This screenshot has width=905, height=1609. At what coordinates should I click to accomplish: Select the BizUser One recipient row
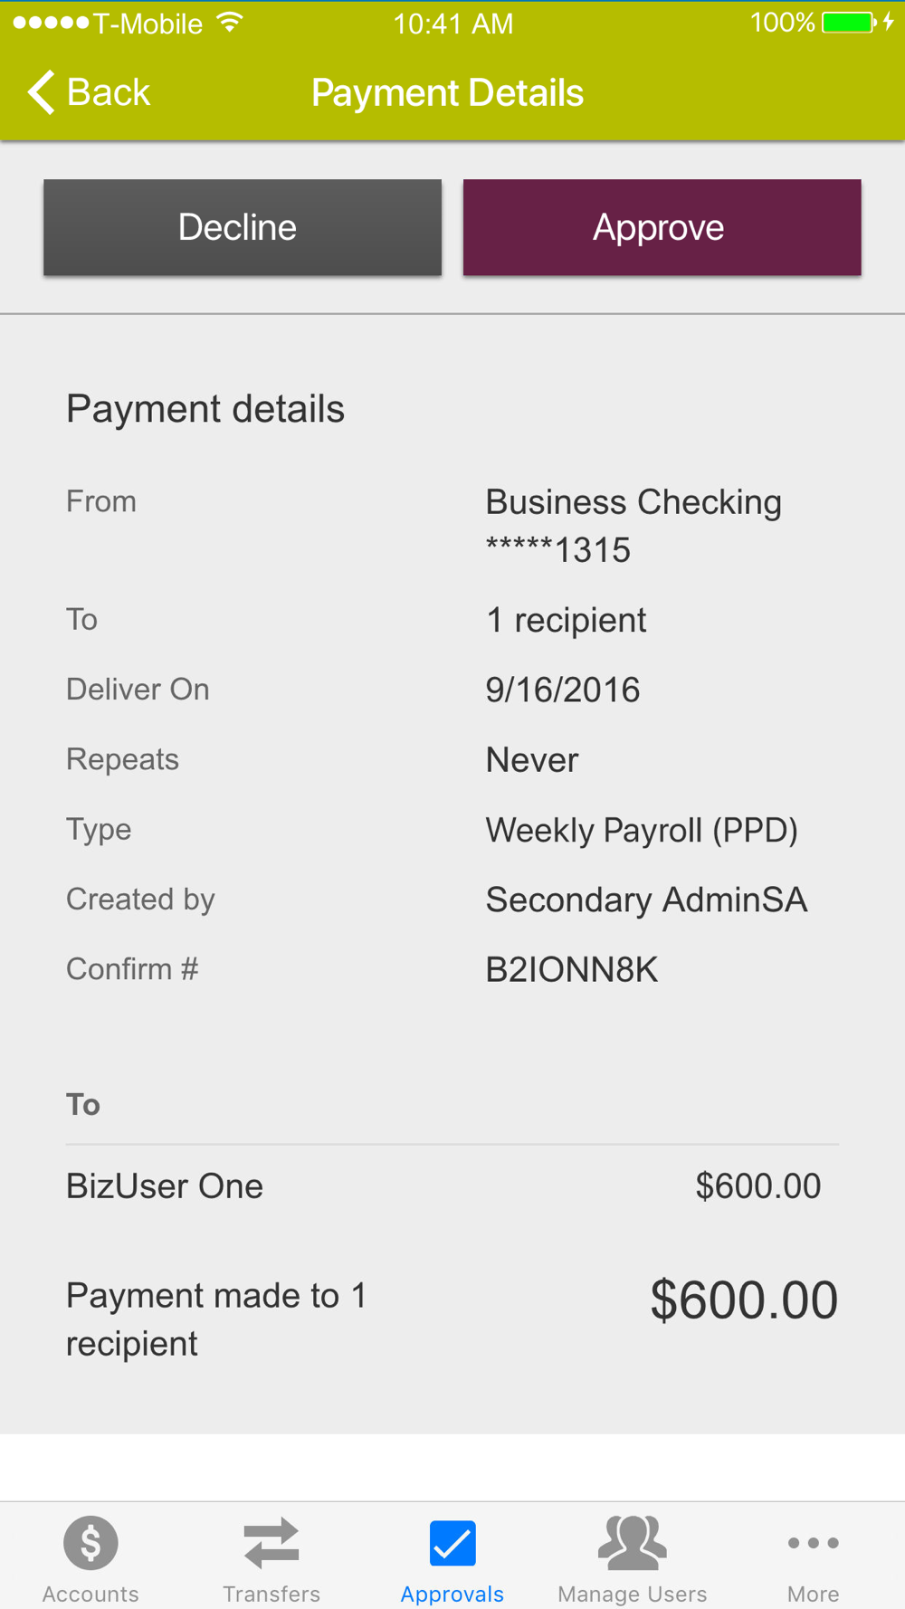[x=452, y=1186]
